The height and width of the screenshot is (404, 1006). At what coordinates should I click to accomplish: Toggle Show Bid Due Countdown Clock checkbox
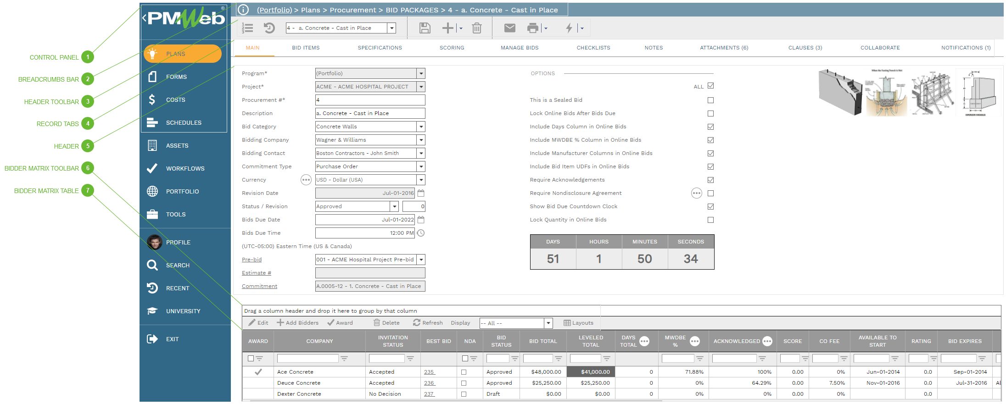[710, 206]
